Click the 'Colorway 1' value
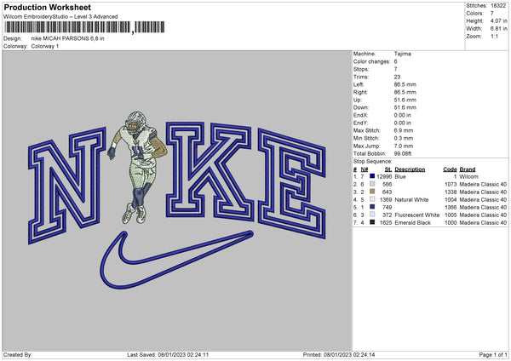Image resolution: width=511 pixels, height=361 pixels. [45, 46]
